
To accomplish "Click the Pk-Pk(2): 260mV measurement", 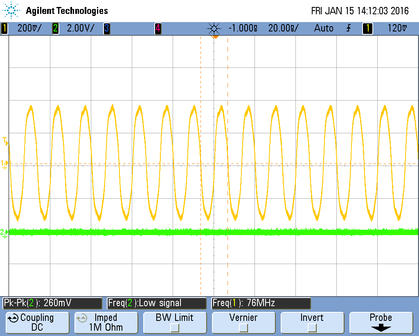I will point(52,303).
